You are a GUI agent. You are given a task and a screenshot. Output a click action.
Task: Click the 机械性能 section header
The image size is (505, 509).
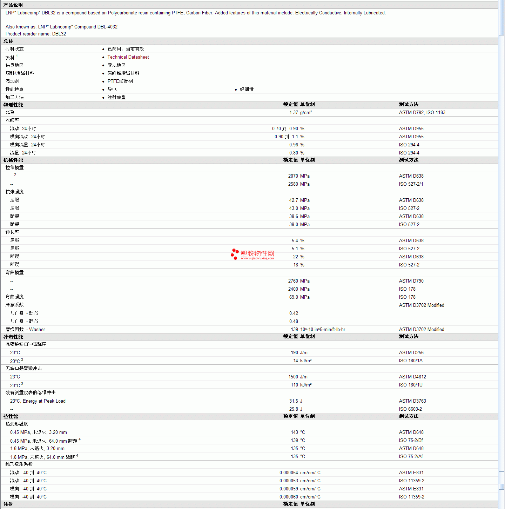[13, 160]
